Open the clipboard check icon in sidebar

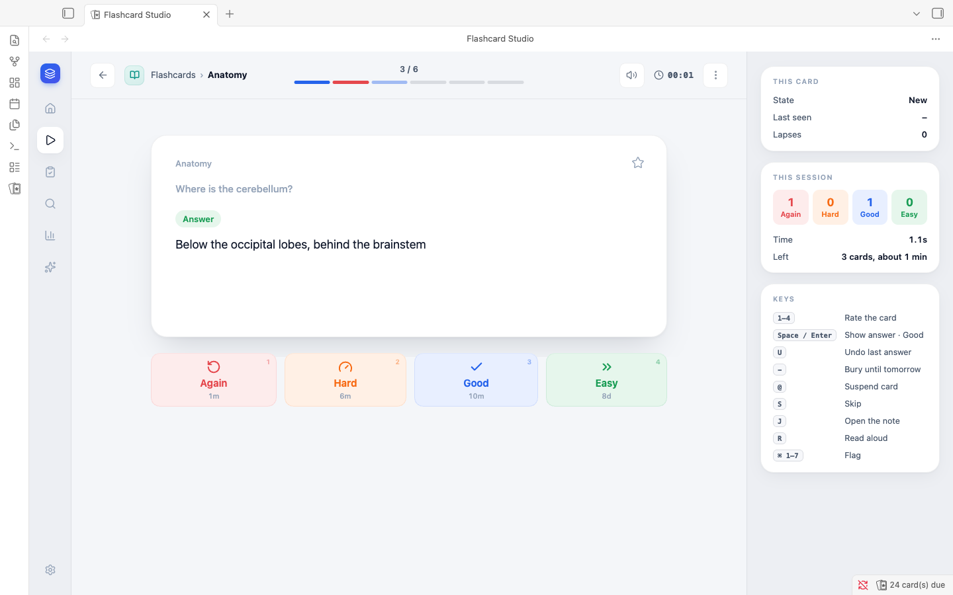[x=50, y=172]
